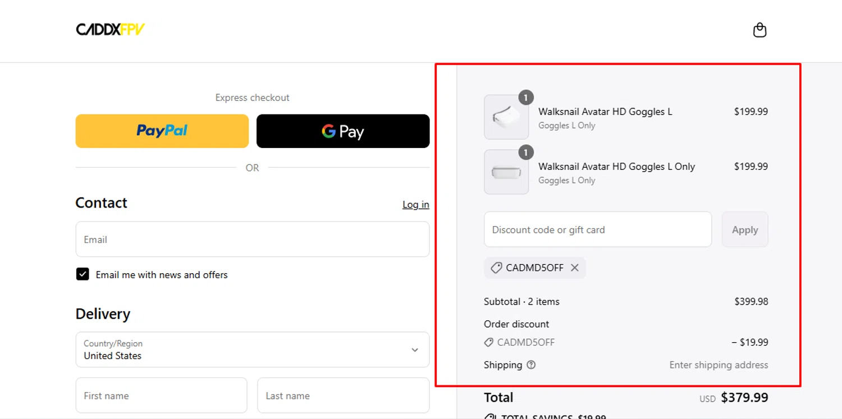Pay with the Google Pay button

(x=343, y=131)
